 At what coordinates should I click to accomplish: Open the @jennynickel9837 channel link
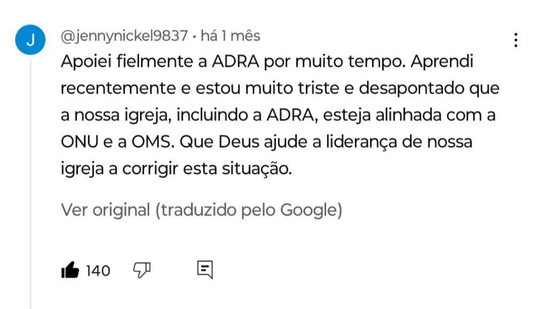coord(124,36)
